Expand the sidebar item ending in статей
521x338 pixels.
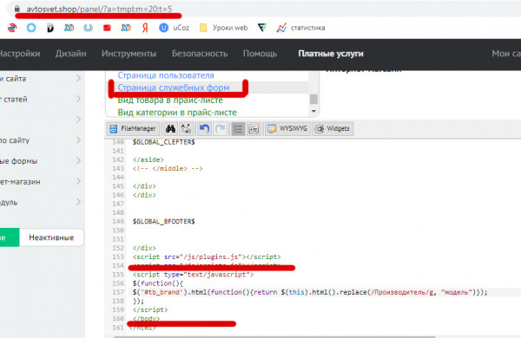coord(78,99)
